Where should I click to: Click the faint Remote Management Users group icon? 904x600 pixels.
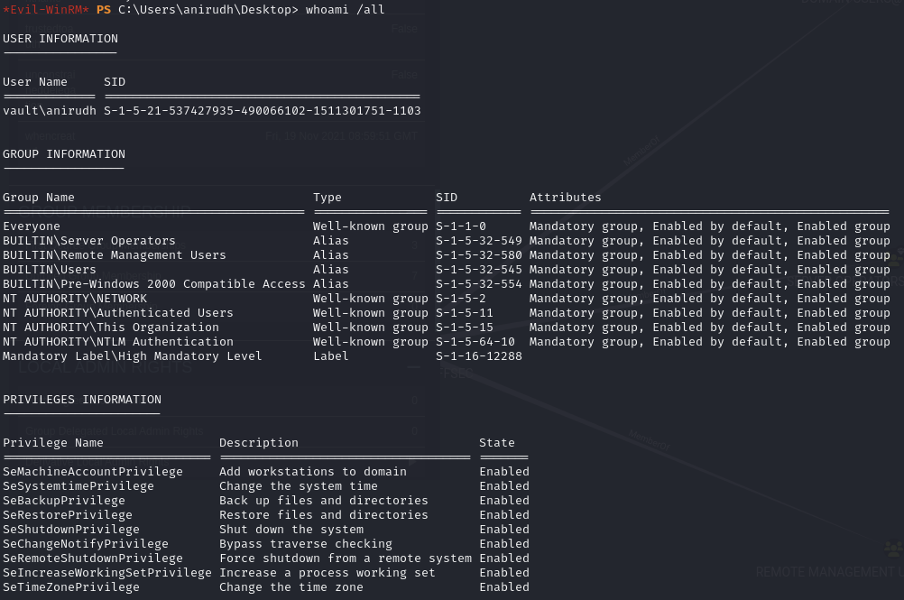coord(893,549)
